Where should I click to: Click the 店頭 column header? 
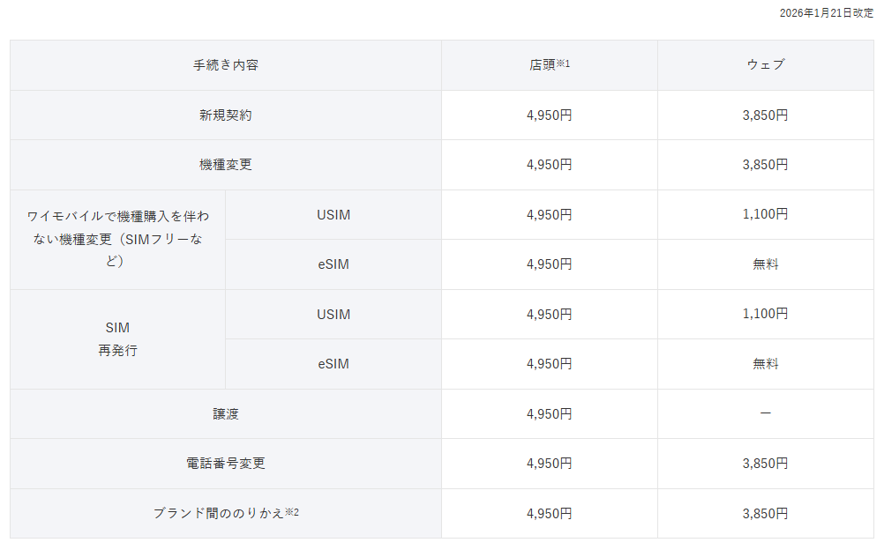click(x=542, y=65)
